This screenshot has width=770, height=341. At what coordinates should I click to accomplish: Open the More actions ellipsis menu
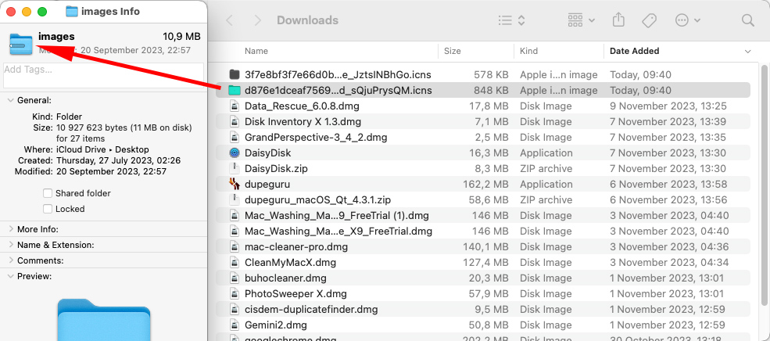point(687,20)
